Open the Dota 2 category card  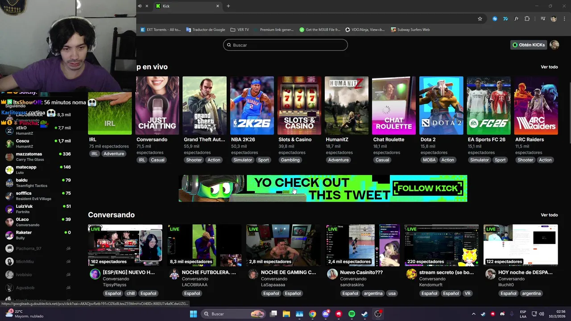point(441,106)
